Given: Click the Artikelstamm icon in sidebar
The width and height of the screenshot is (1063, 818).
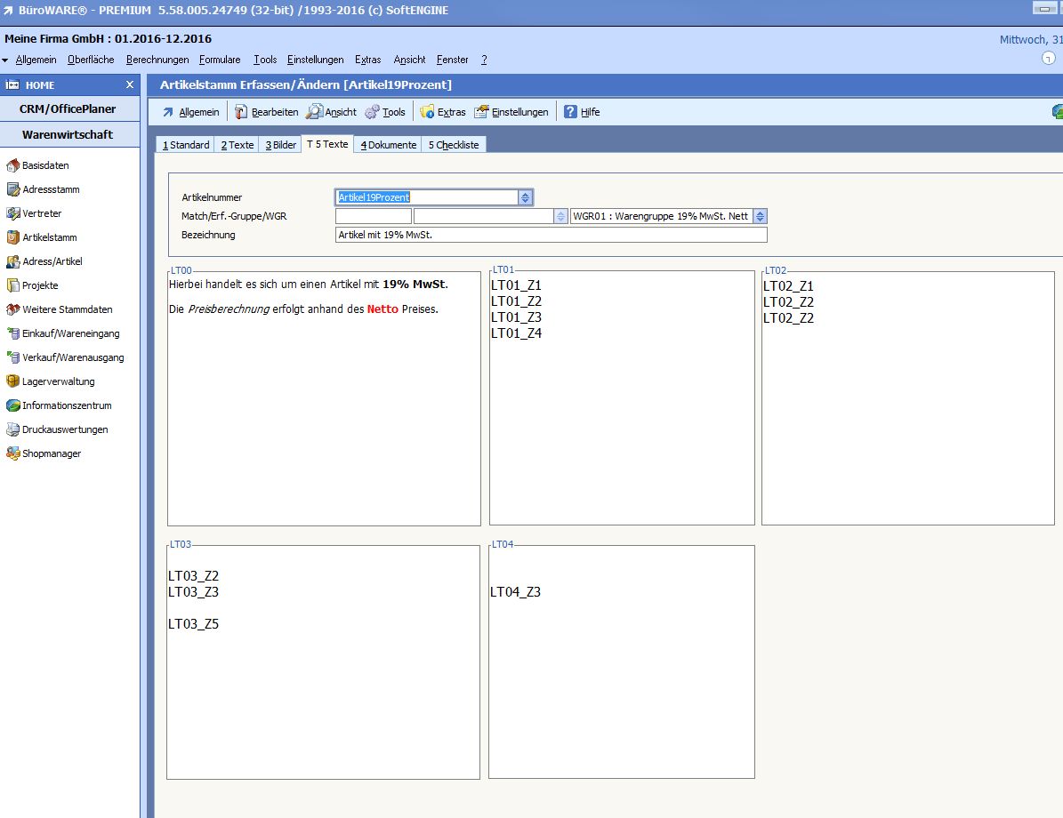Looking at the screenshot, I should point(12,237).
